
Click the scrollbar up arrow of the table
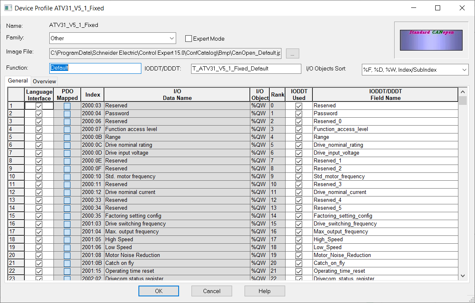(x=463, y=92)
